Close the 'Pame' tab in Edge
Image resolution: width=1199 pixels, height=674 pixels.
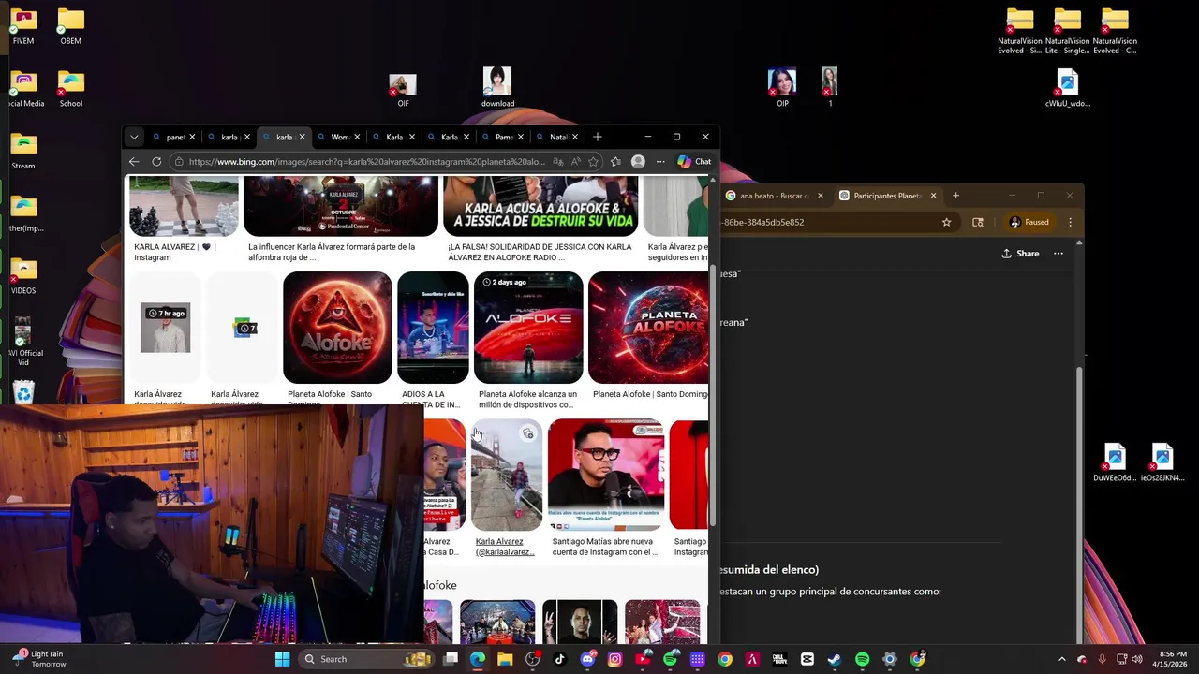521,137
